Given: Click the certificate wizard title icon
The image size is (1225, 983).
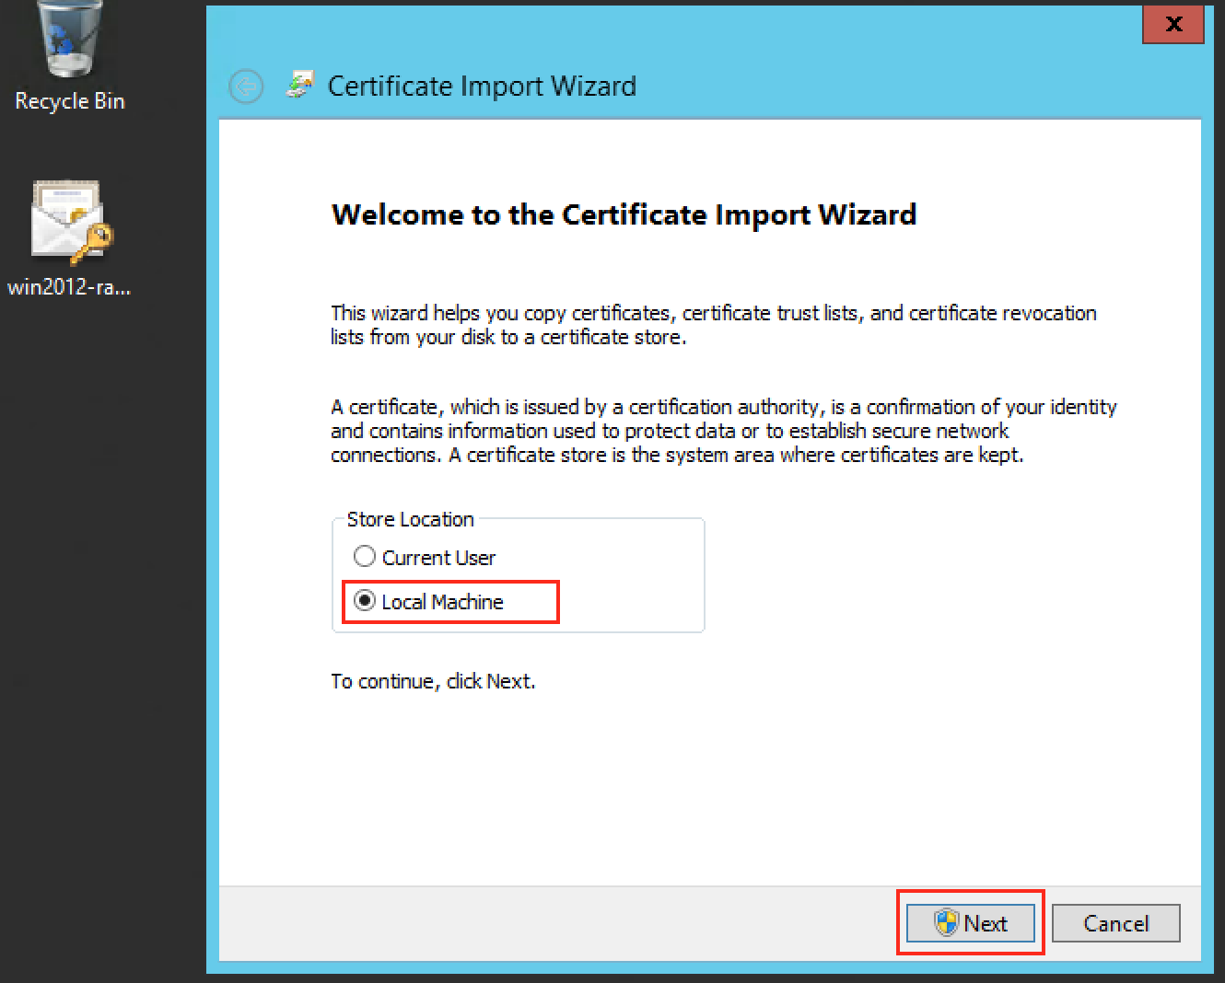Looking at the screenshot, I should pos(299,85).
